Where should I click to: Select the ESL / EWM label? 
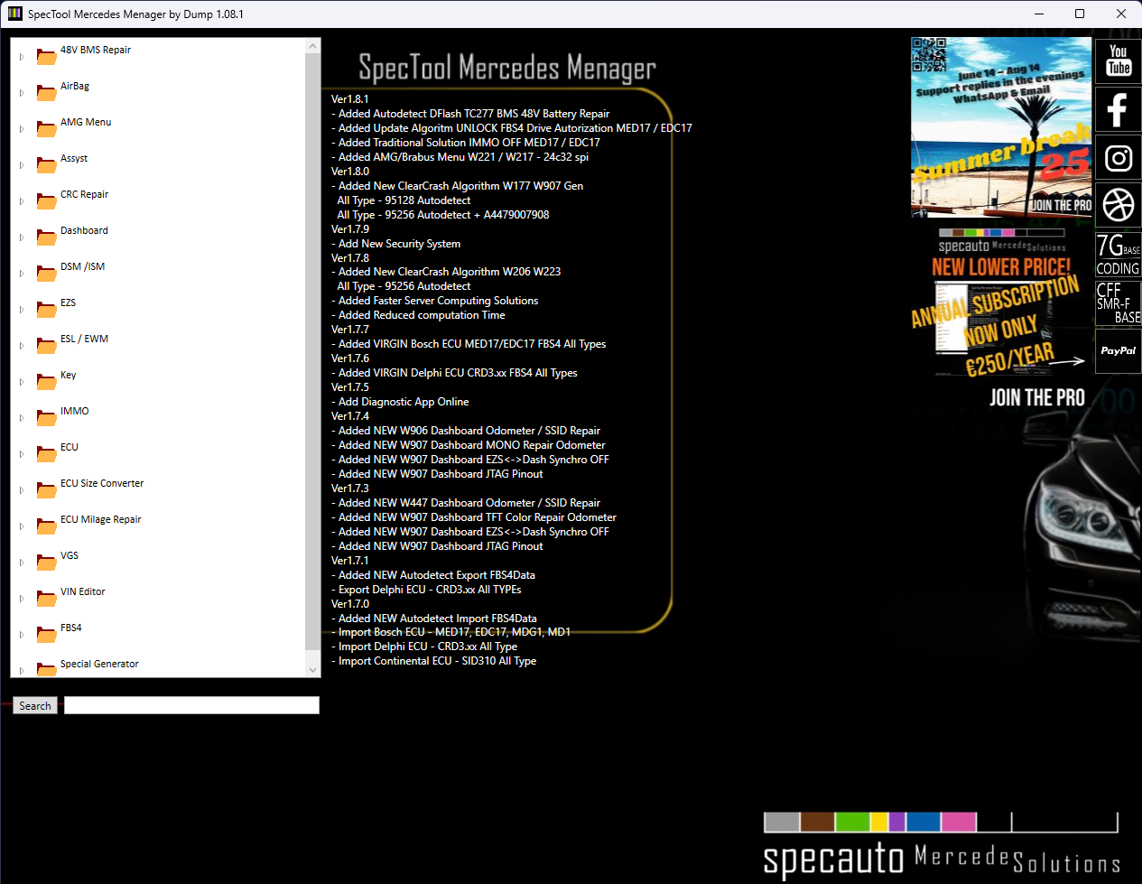(84, 339)
